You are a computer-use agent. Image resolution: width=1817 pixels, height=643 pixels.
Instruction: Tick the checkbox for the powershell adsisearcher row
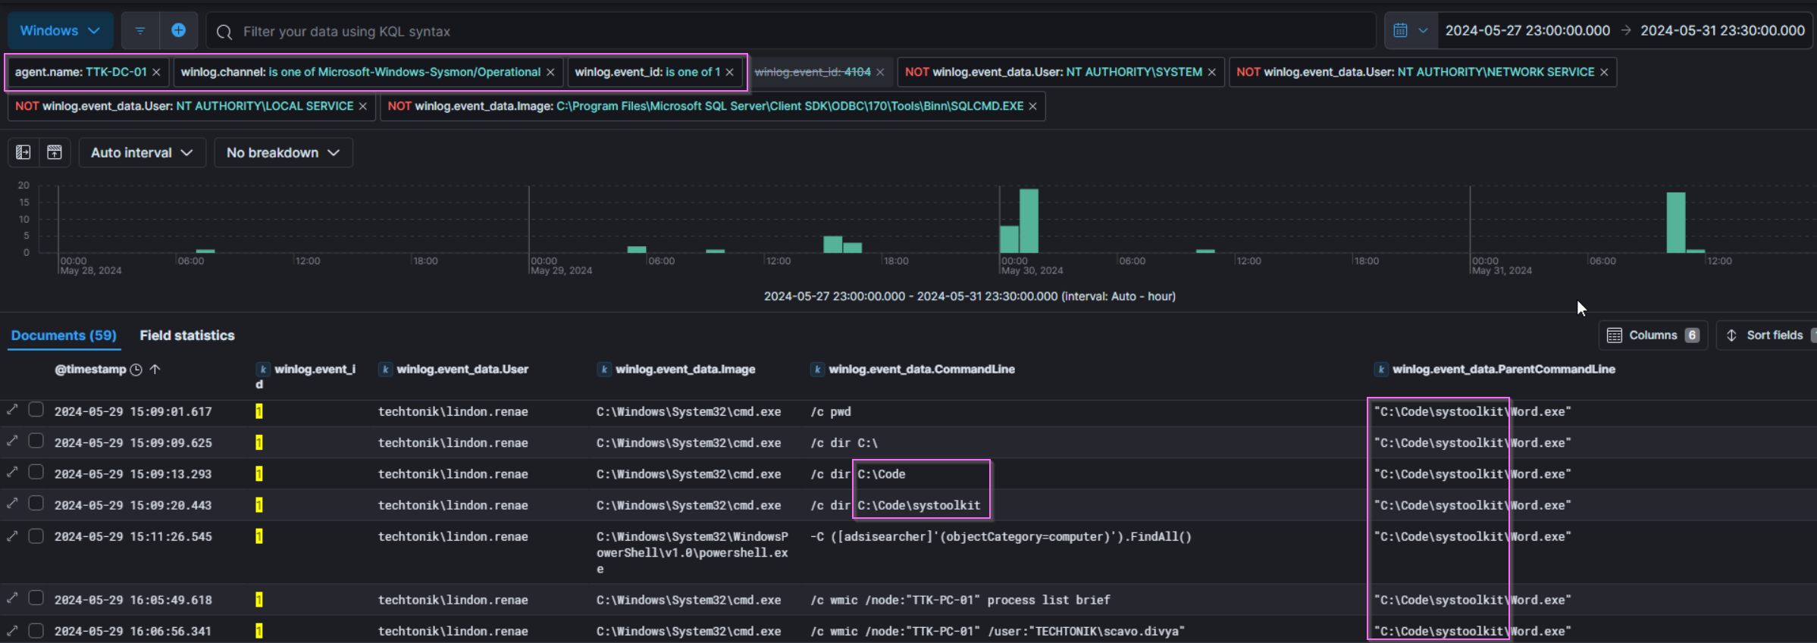(x=36, y=536)
